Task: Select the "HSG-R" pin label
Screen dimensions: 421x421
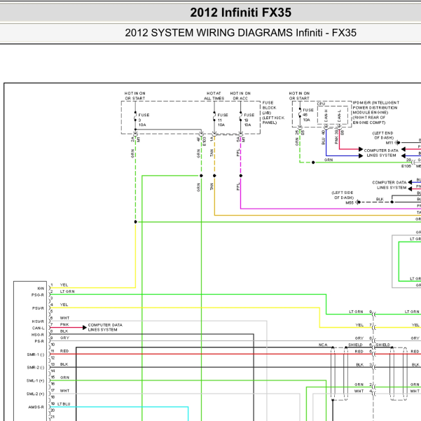Action: coord(38,335)
